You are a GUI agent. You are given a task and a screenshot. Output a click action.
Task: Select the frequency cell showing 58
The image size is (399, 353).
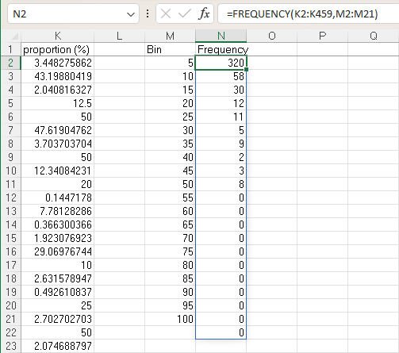pos(221,76)
